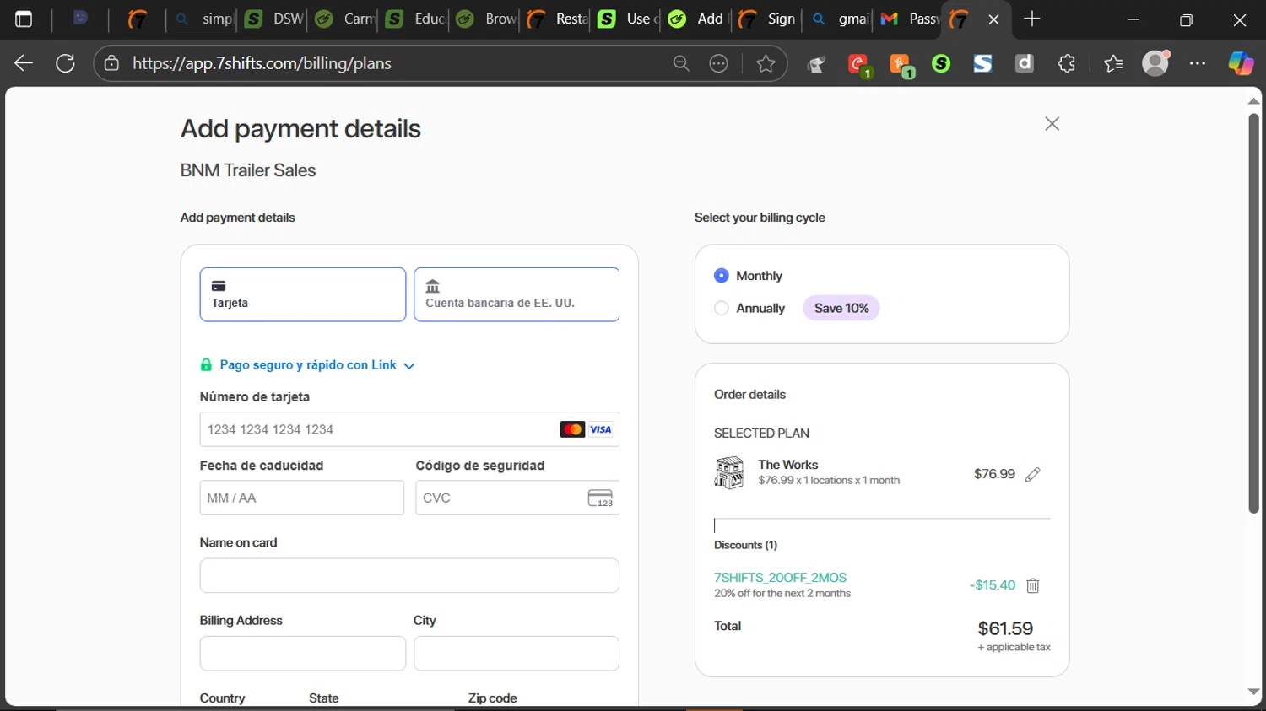Open the Tab actions menu icon
The image size is (1266, 711).
24,19
